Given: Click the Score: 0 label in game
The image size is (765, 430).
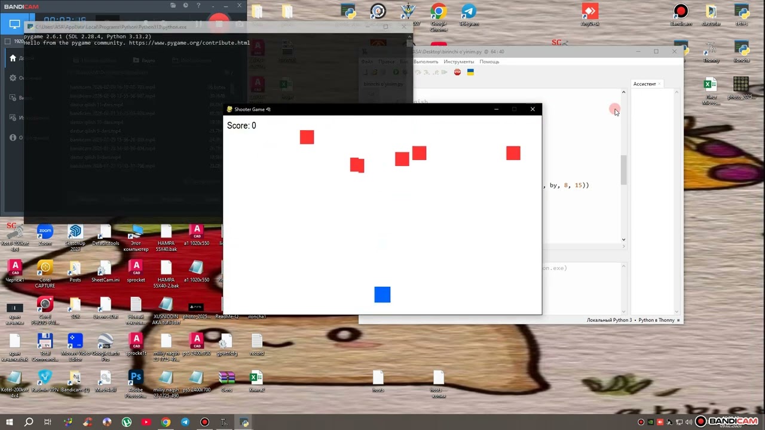Looking at the screenshot, I should (241, 125).
